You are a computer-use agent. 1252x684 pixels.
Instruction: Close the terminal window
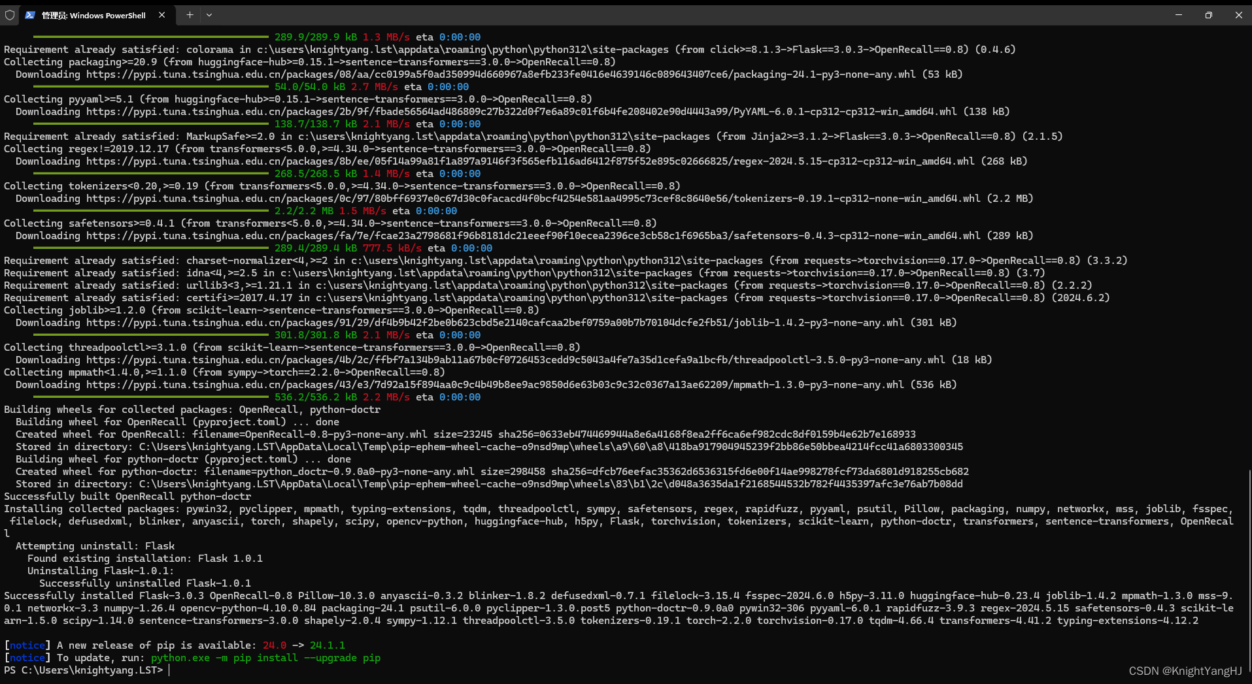(1238, 15)
